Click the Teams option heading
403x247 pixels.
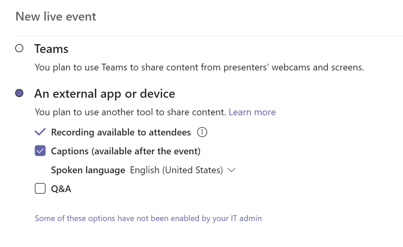(x=51, y=49)
